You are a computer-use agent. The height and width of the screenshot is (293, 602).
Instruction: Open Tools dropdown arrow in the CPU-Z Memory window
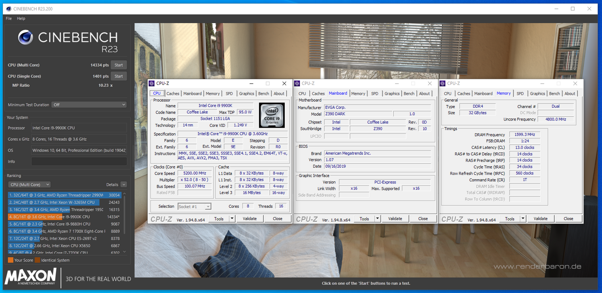pyautogui.click(x=523, y=219)
